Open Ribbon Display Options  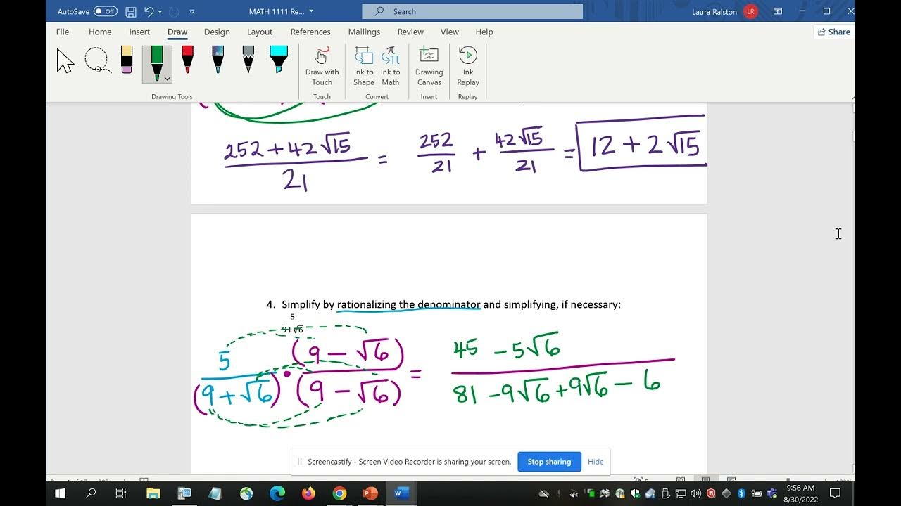[778, 11]
